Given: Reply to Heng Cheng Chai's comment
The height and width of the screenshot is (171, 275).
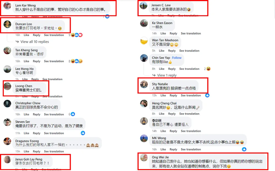Looking at the screenshot, I should [x=172, y=114].
